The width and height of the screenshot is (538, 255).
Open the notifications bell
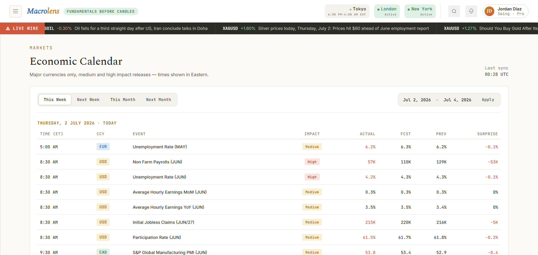(x=471, y=11)
